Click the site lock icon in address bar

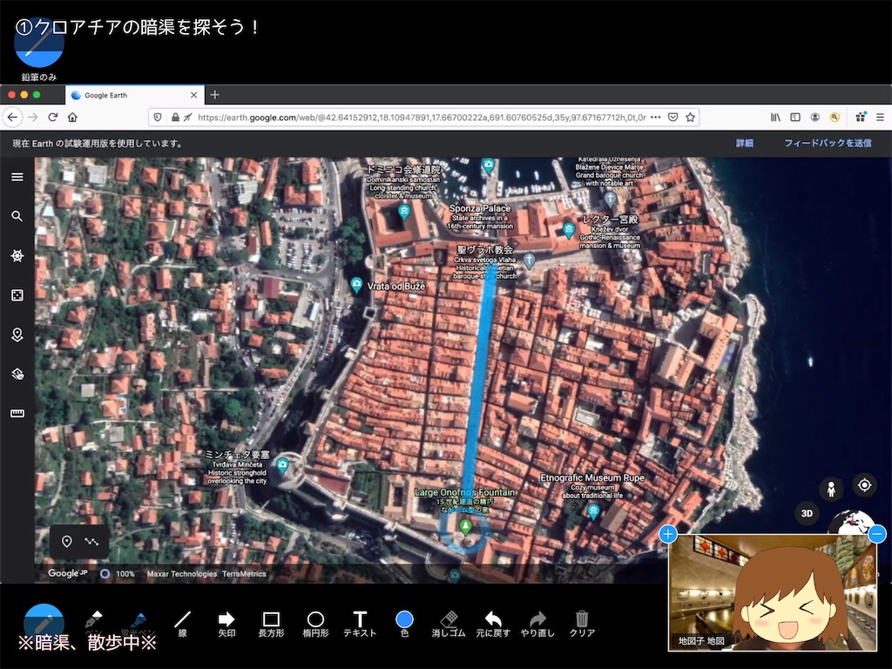[175, 118]
